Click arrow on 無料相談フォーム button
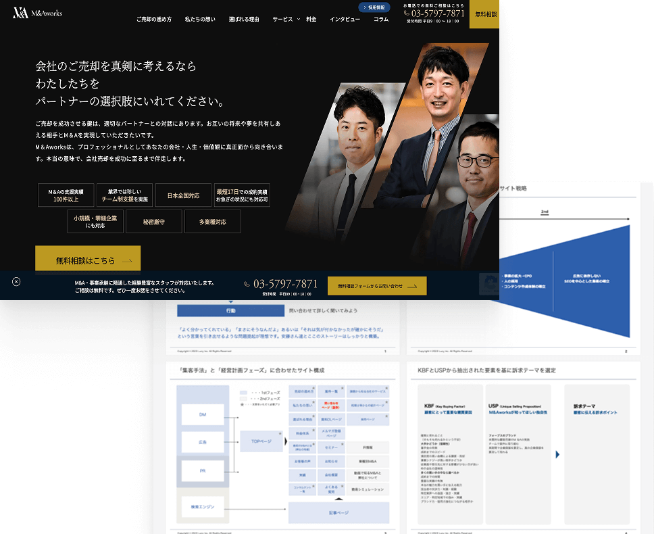654x534 pixels. pos(413,287)
